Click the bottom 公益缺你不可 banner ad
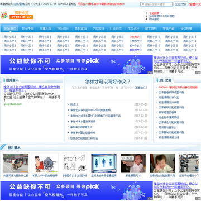The image size is (201, 201). [x=76, y=190]
